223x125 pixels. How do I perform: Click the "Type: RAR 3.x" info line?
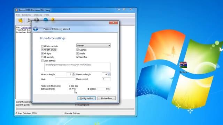[x=23, y=30]
